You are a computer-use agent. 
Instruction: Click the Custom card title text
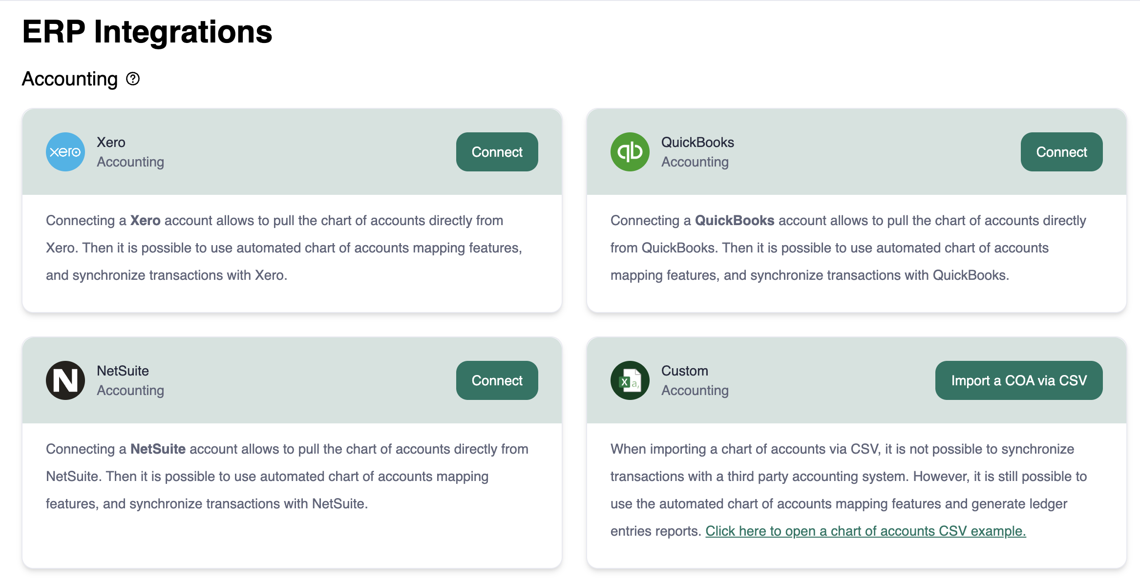tap(684, 371)
